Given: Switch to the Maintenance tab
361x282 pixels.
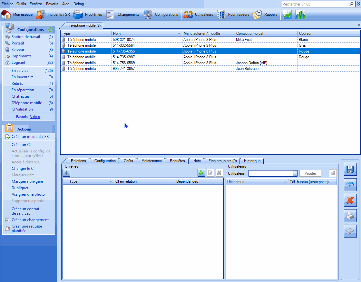Looking at the screenshot, I should (151, 161).
